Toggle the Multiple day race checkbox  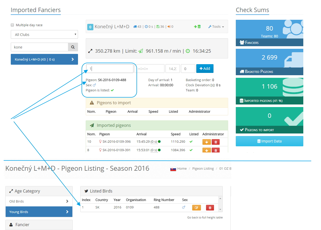tap(12, 25)
